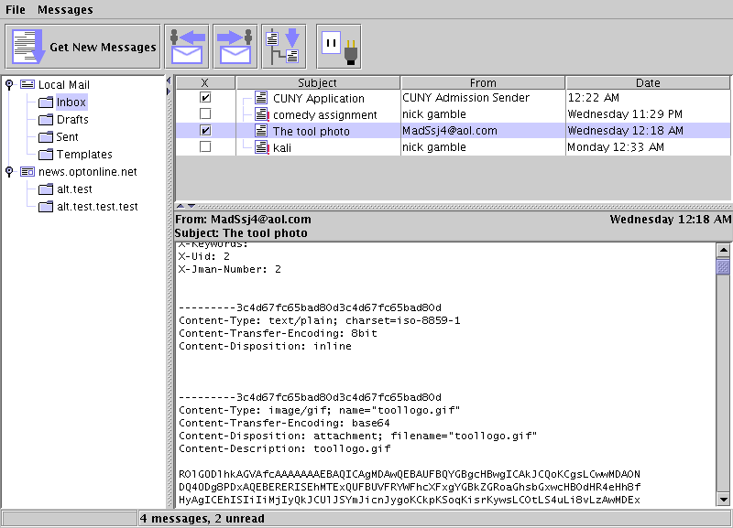Collapse message list using divider arrows
This screenshot has height=528, width=733.
point(180,206)
